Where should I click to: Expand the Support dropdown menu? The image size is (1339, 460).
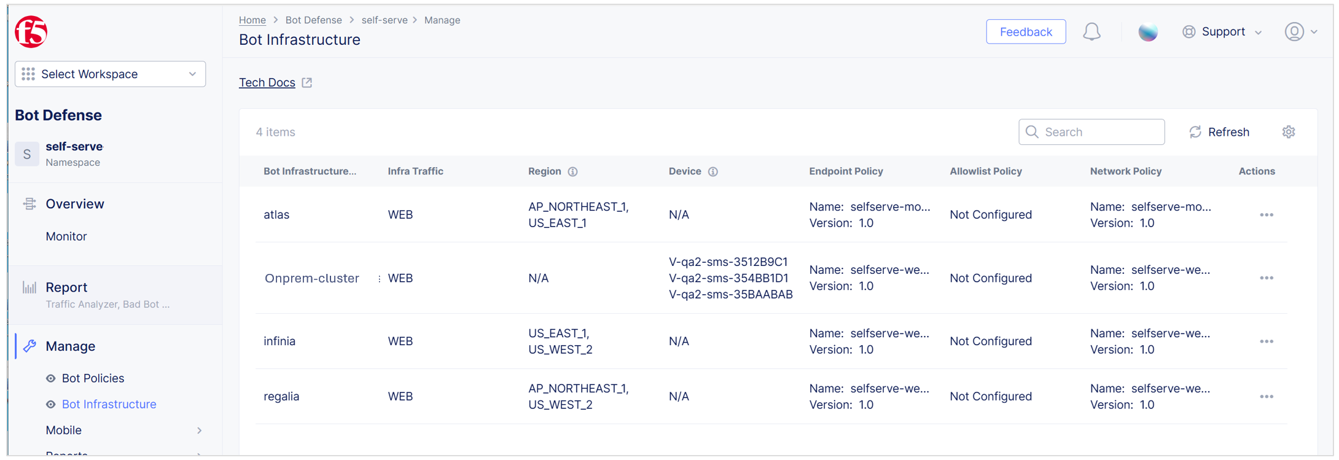[1222, 32]
